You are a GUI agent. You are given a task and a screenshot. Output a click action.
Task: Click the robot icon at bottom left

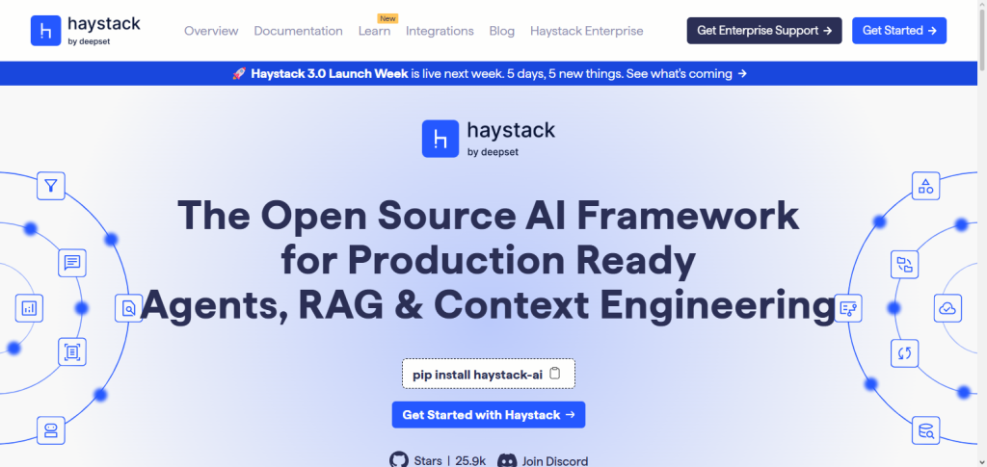click(51, 430)
